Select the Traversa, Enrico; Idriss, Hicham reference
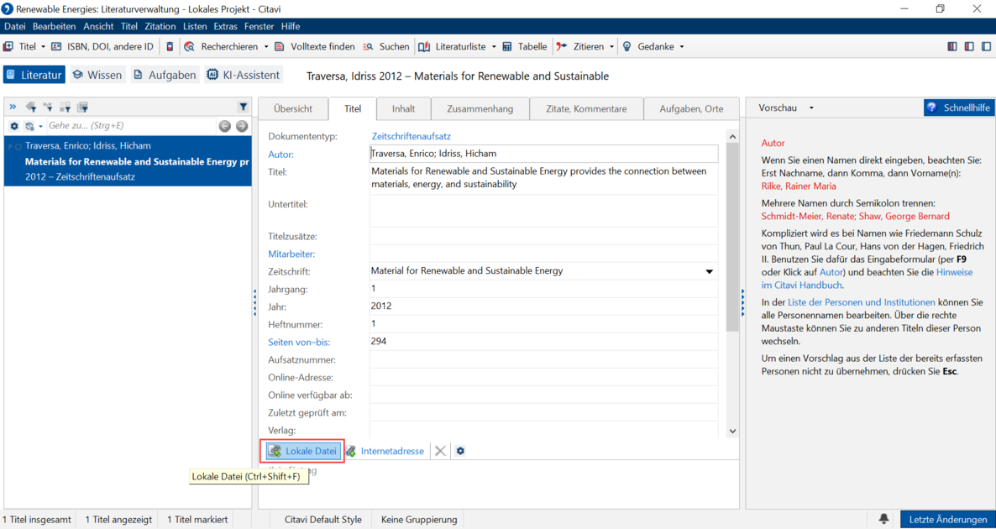Viewport: 996px width, 529px height. [128, 161]
